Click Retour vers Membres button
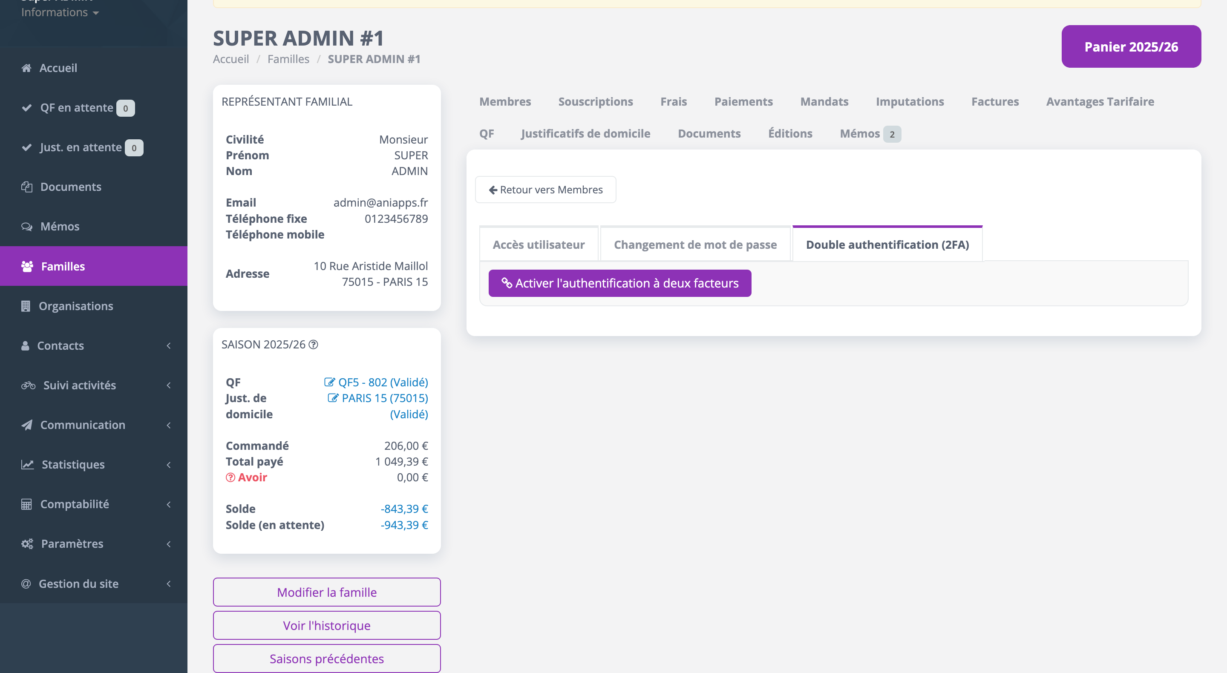Viewport: 1227px width, 673px height. pos(545,190)
